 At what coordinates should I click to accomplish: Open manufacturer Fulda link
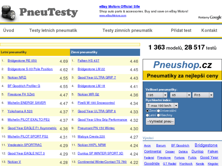192,157
